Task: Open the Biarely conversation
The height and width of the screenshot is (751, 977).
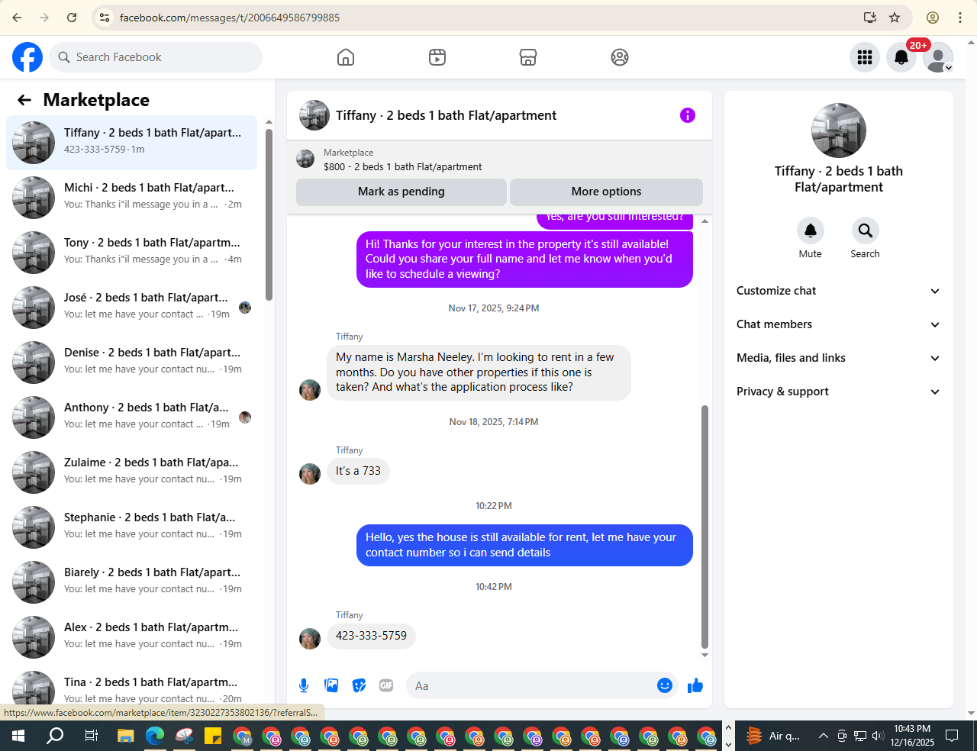Action: pyautogui.click(x=131, y=582)
